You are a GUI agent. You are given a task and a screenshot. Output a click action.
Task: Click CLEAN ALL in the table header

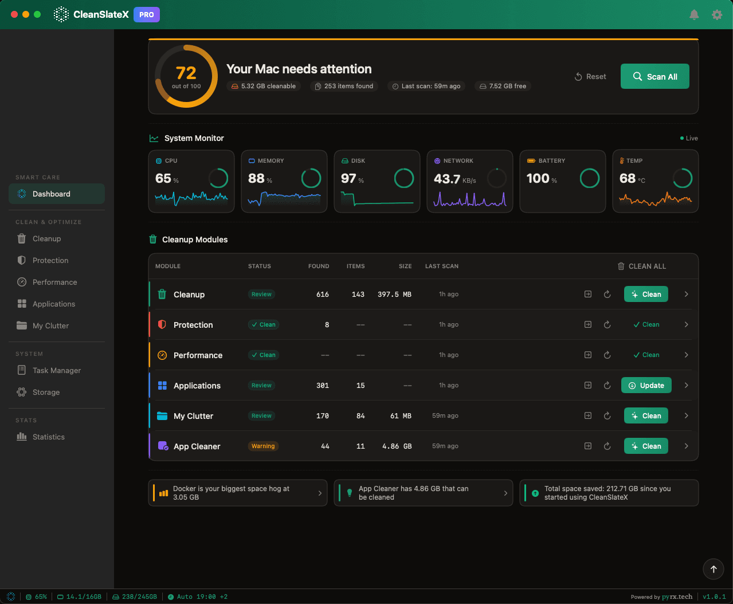coord(642,266)
